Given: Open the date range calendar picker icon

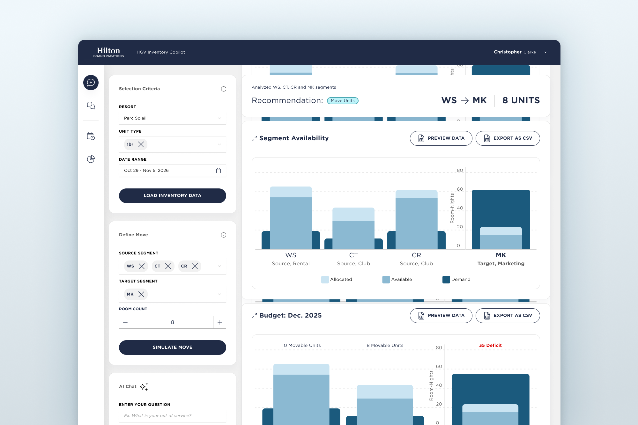Looking at the screenshot, I should click(219, 171).
